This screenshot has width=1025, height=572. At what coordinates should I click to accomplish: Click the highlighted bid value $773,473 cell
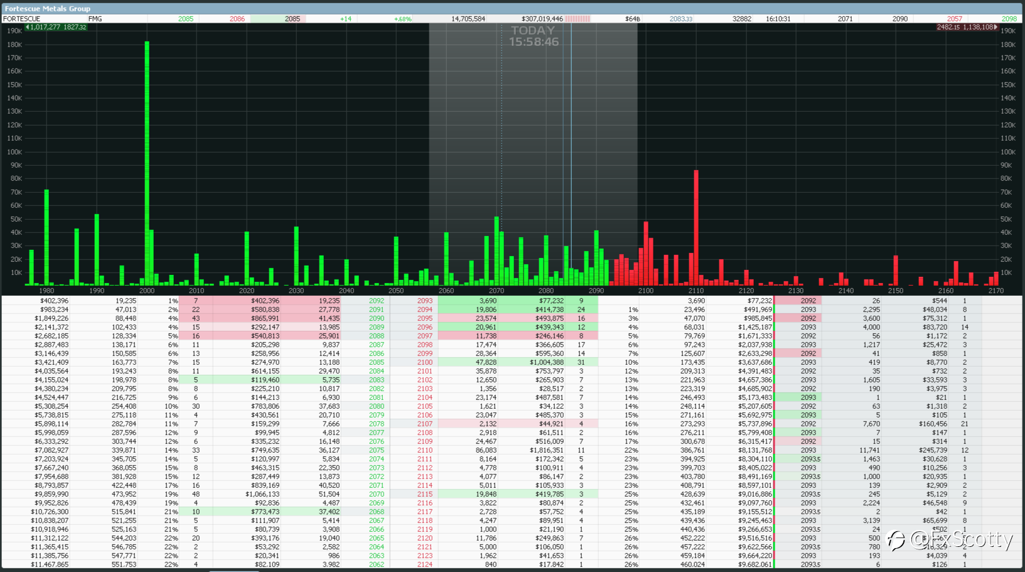click(266, 512)
